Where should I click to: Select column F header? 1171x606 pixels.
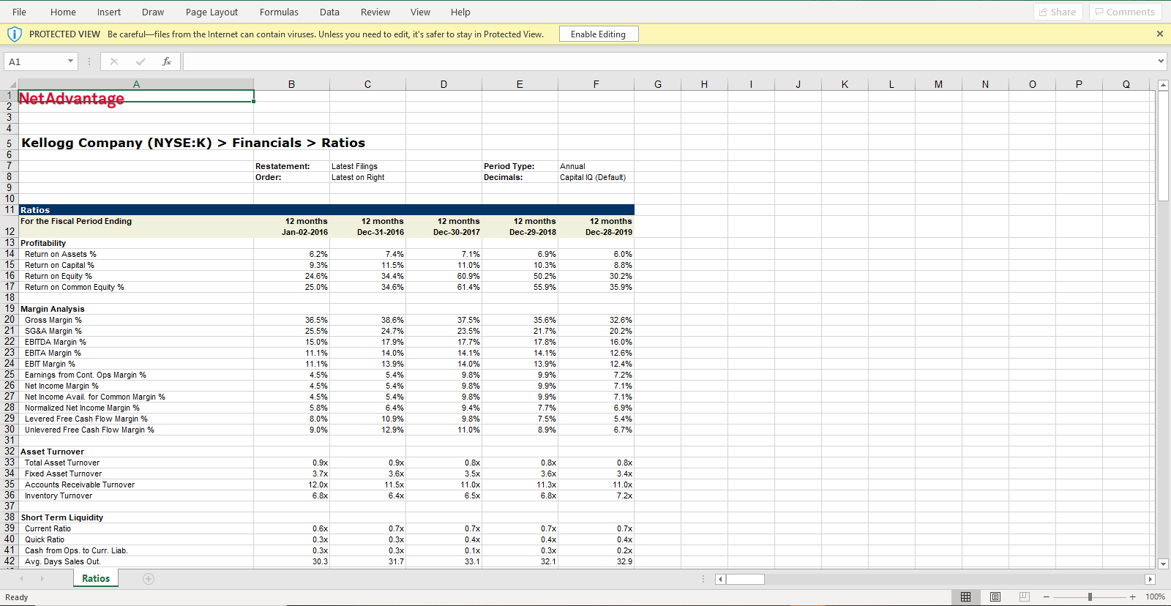(596, 84)
